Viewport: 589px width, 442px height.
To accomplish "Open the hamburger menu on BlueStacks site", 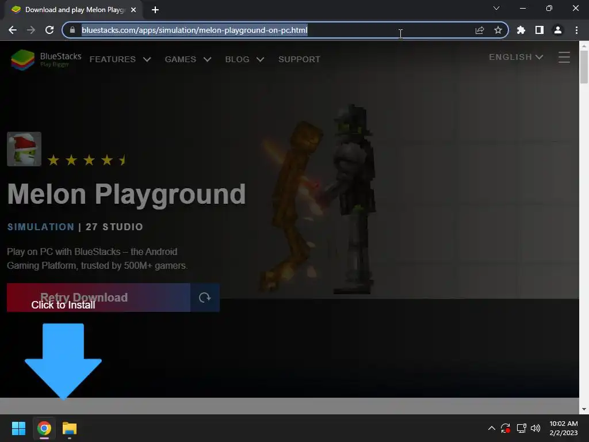I will click(564, 57).
